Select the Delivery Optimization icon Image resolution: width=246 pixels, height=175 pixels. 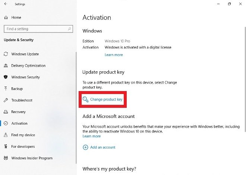(6, 66)
